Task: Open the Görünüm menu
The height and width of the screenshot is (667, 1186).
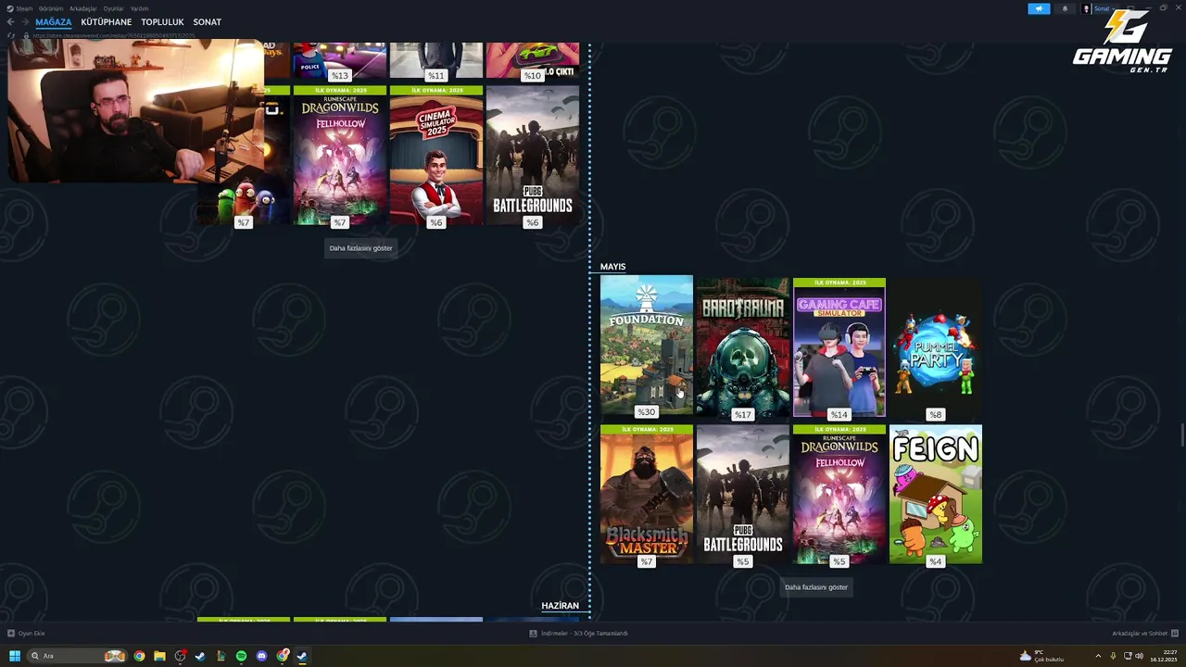Action: pyautogui.click(x=50, y=8)
